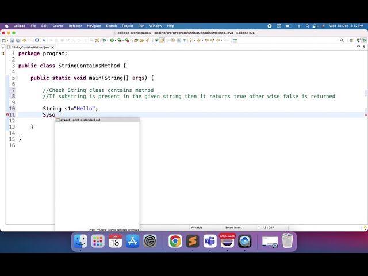Viewport: 368px width, 276px height.
Task: Toggle Mark Occurrences highlighted pencil icon
Action: point(162,40)
